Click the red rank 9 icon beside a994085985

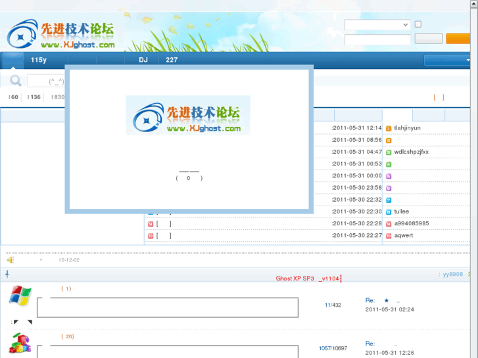tap(389, 224)
